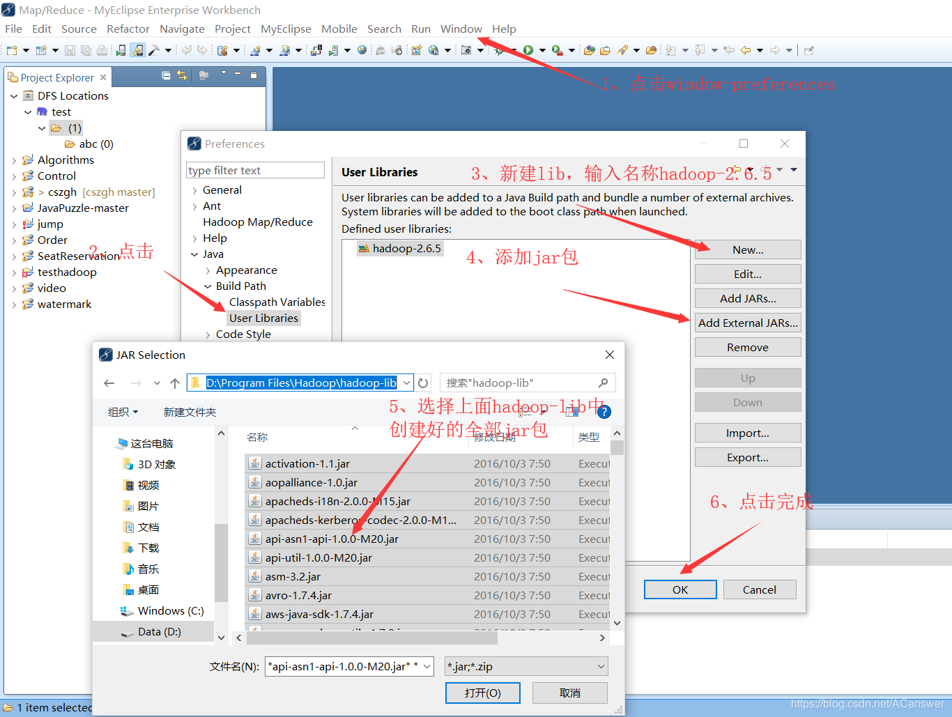This screenshot has height=717, width=952.
Task: Click the file list vertical scrollbar down arrow
Action: 617,624
